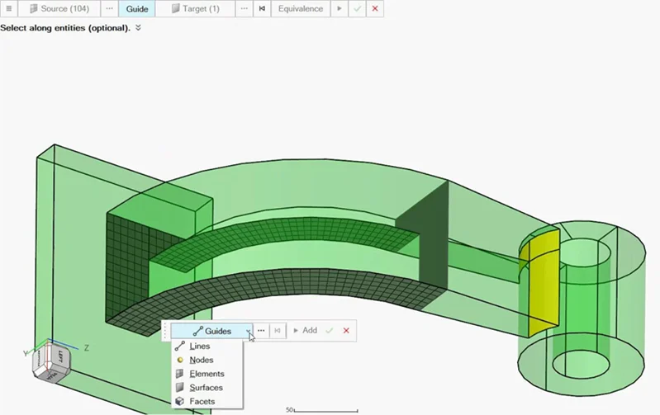Switch to the Guide selector tab
The image size is (660, 415).
click(x=137, y=9)
